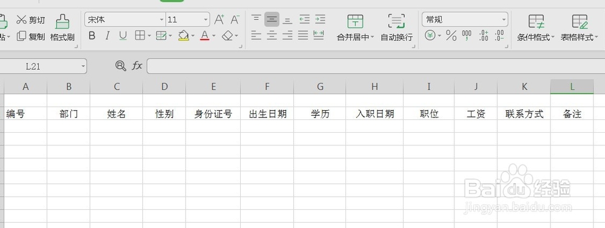Click Wrap Text (自动换行) button
Image resolution: width=605 pixels, height=228 pixels.
click(396, 28)
